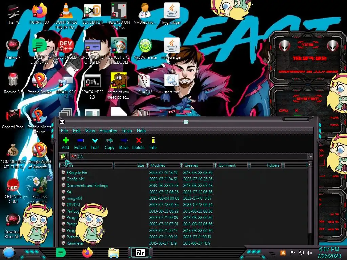This screenshot has height=260, width=347.
Task: Select the Recycle Bin desktop icon
Action: (13, 84)
